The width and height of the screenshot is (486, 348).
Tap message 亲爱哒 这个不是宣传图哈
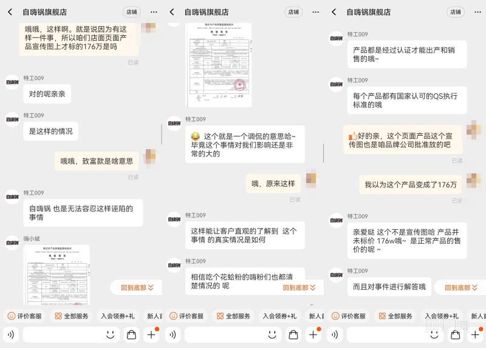click(x=407, y=241)
